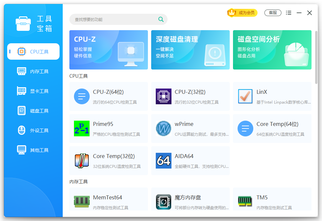The image size is (322, 221).
Task: Focus the 查找想要的功能 search field
Action: pyautogui.click(x=118, y=19)
